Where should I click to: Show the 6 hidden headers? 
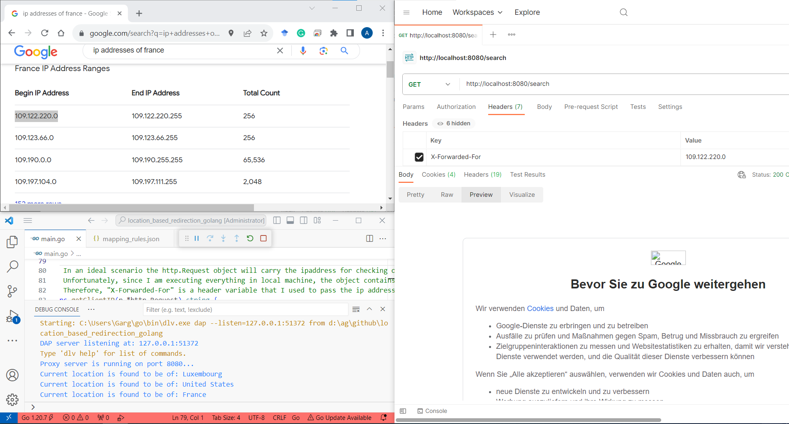point(454,123)
